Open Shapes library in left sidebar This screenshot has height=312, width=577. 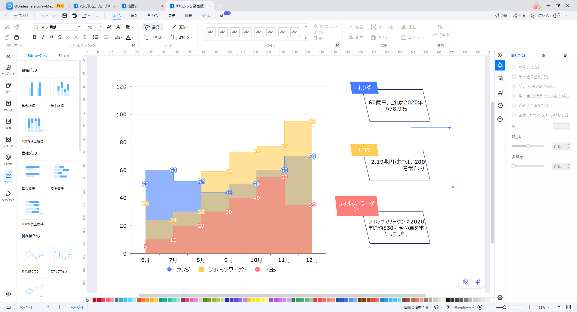click(x=8, y=88)
